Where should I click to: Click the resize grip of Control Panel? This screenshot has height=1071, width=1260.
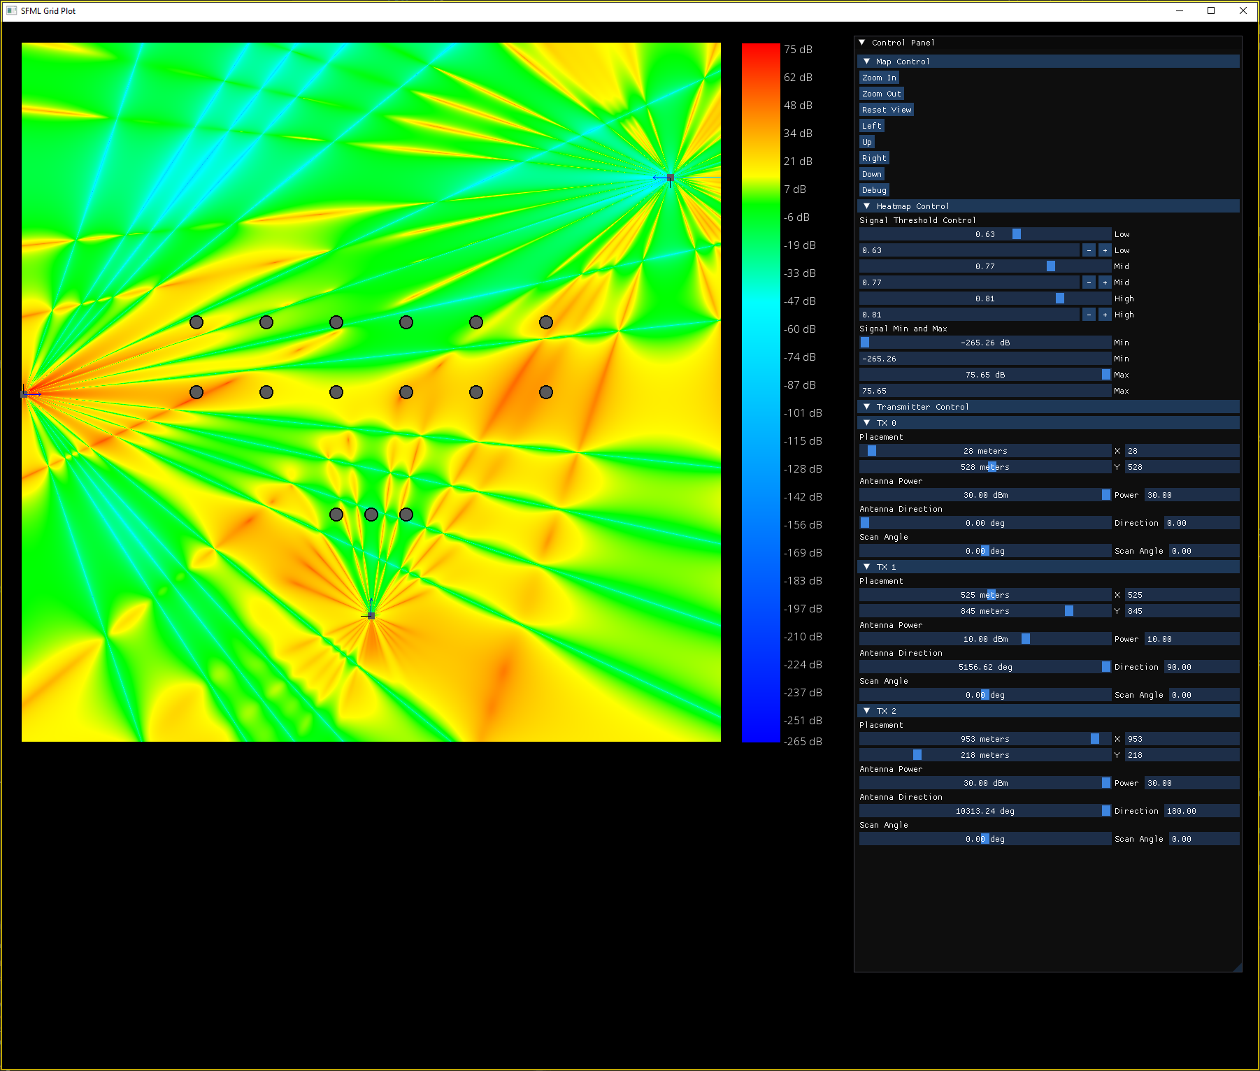pos(1237,967)
